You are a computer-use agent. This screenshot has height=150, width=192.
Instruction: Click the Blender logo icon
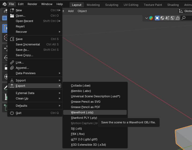tap(4, 4)
